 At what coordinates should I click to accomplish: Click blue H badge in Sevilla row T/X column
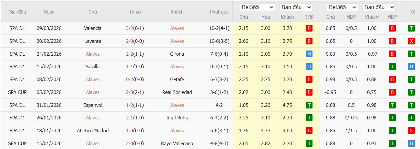click(x=411, y=67)
